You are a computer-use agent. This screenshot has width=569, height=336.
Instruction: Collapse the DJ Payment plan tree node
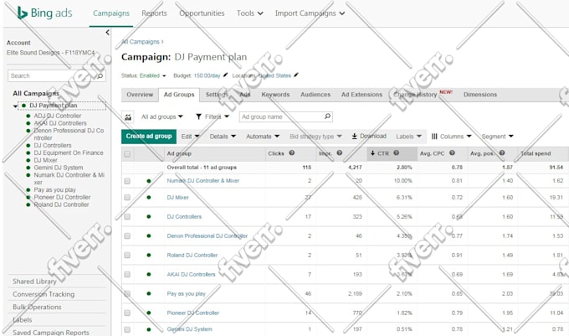tap(15, 106)
